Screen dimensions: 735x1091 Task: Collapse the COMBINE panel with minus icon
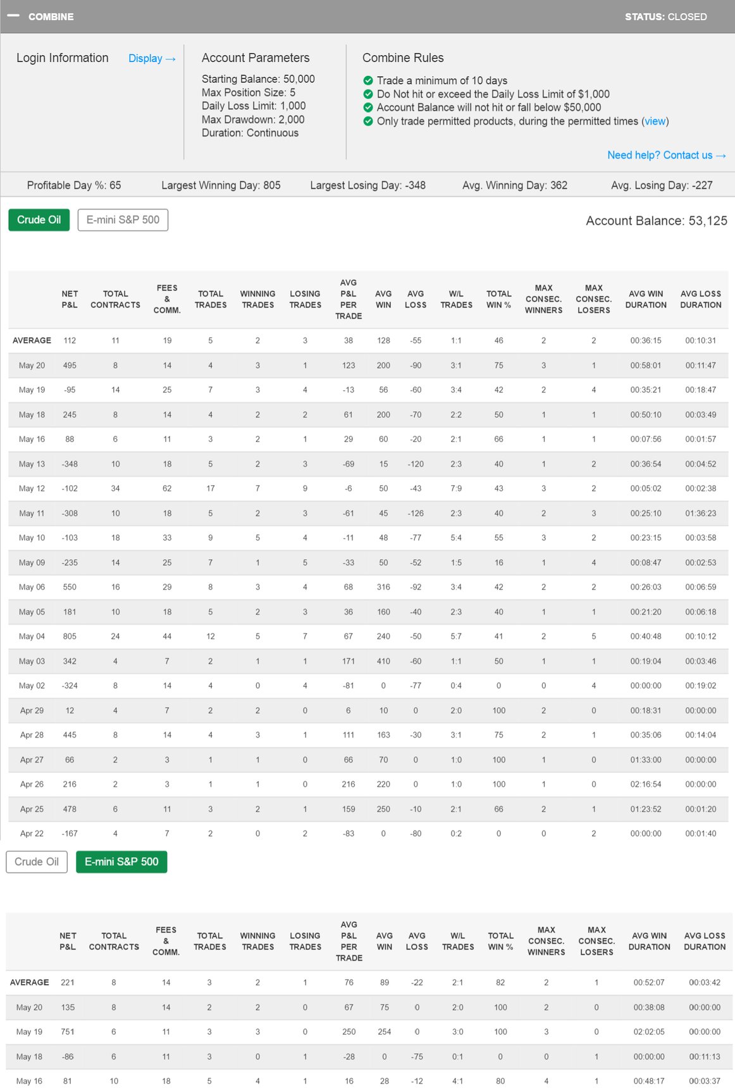pos(13,16)
